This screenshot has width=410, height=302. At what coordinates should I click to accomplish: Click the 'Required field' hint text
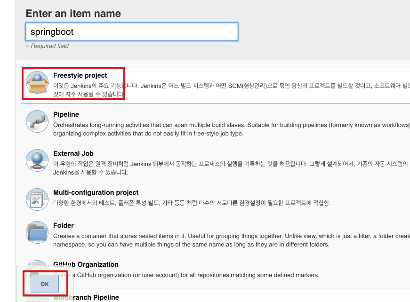click(48, 46)
